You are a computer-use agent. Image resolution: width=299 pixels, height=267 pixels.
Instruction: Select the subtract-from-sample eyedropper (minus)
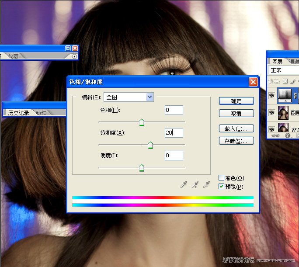pyautogui.click(x=206, y=184)
